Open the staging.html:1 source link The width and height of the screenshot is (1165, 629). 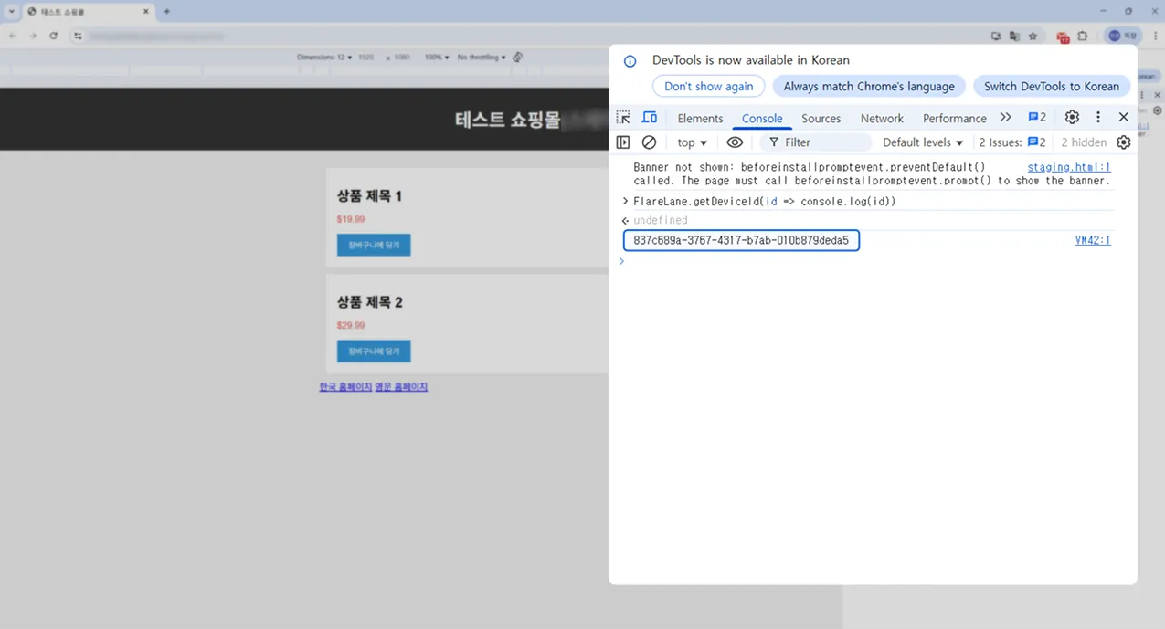point(1069,168)
